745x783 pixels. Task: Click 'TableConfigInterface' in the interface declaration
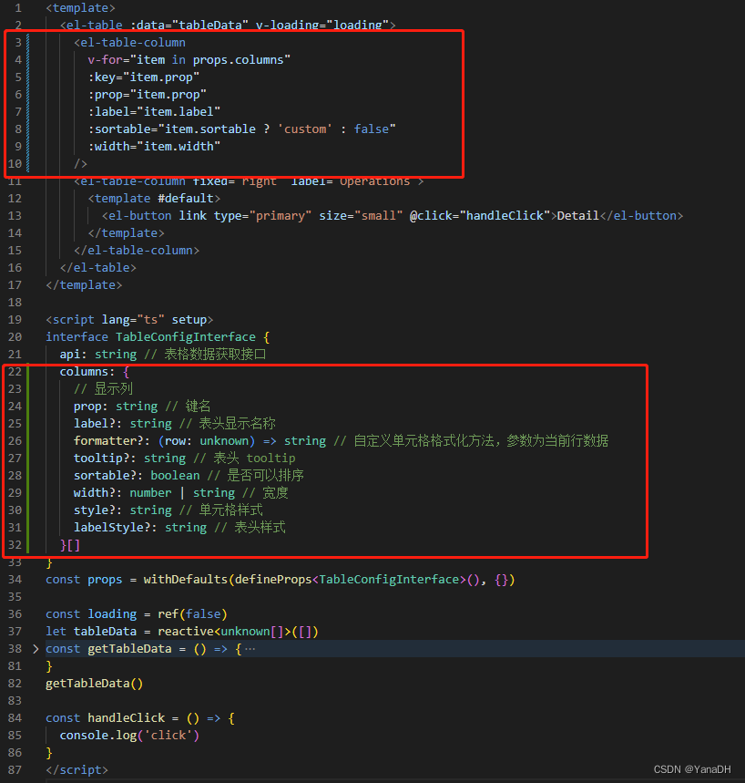[x=186, y=337]
